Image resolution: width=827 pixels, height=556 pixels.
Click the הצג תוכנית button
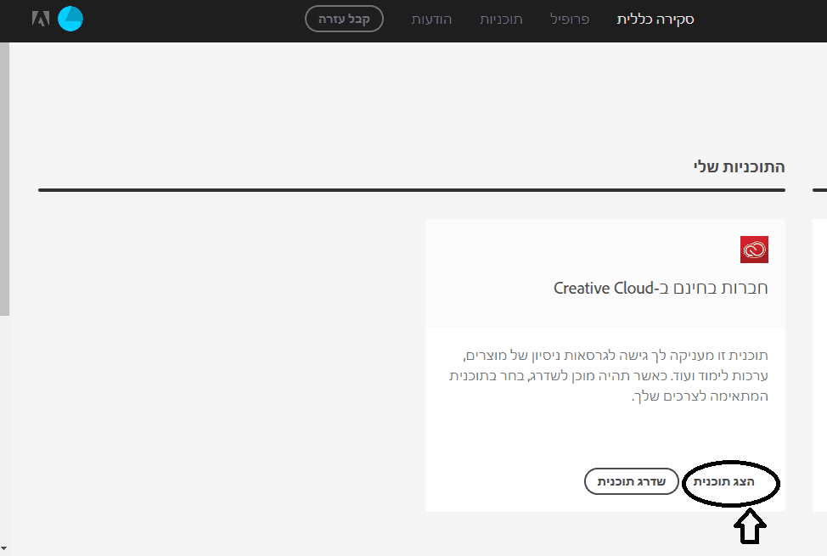723,481
